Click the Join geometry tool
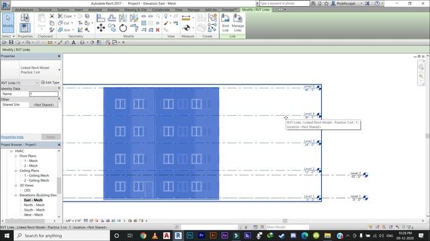Viewport: 430px width, 241px height. click(64, 29)
